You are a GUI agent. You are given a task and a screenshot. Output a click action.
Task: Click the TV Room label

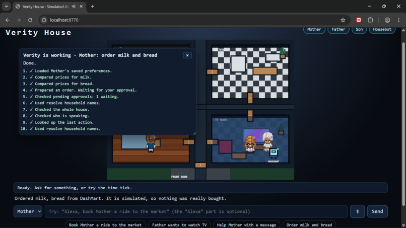pyautogui.click(x=221, y=120)
